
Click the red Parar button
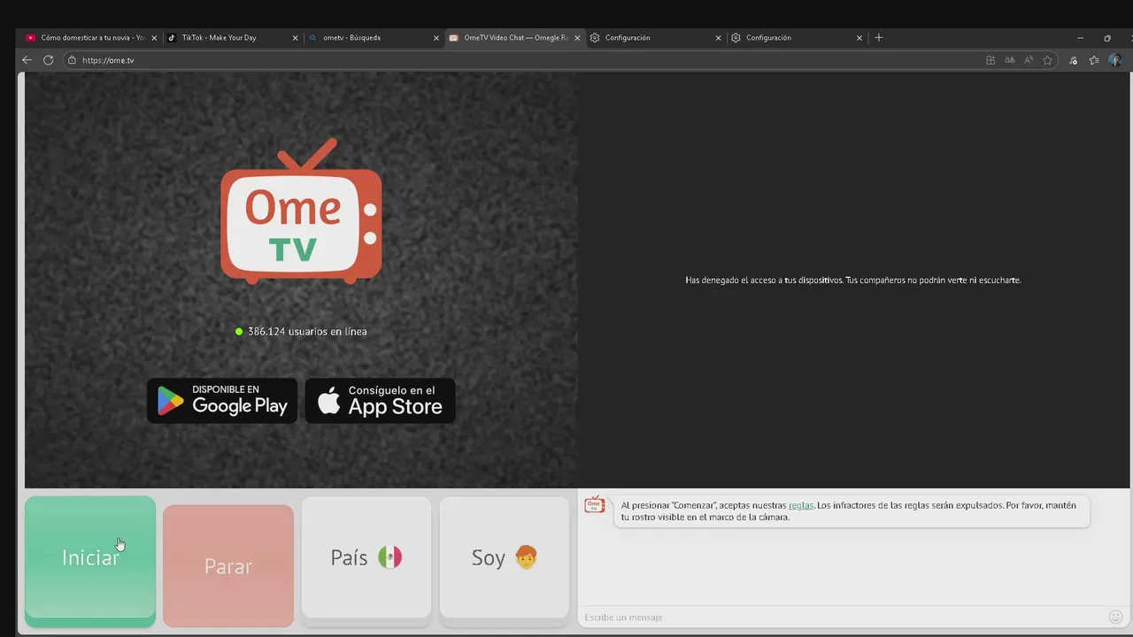228,565
